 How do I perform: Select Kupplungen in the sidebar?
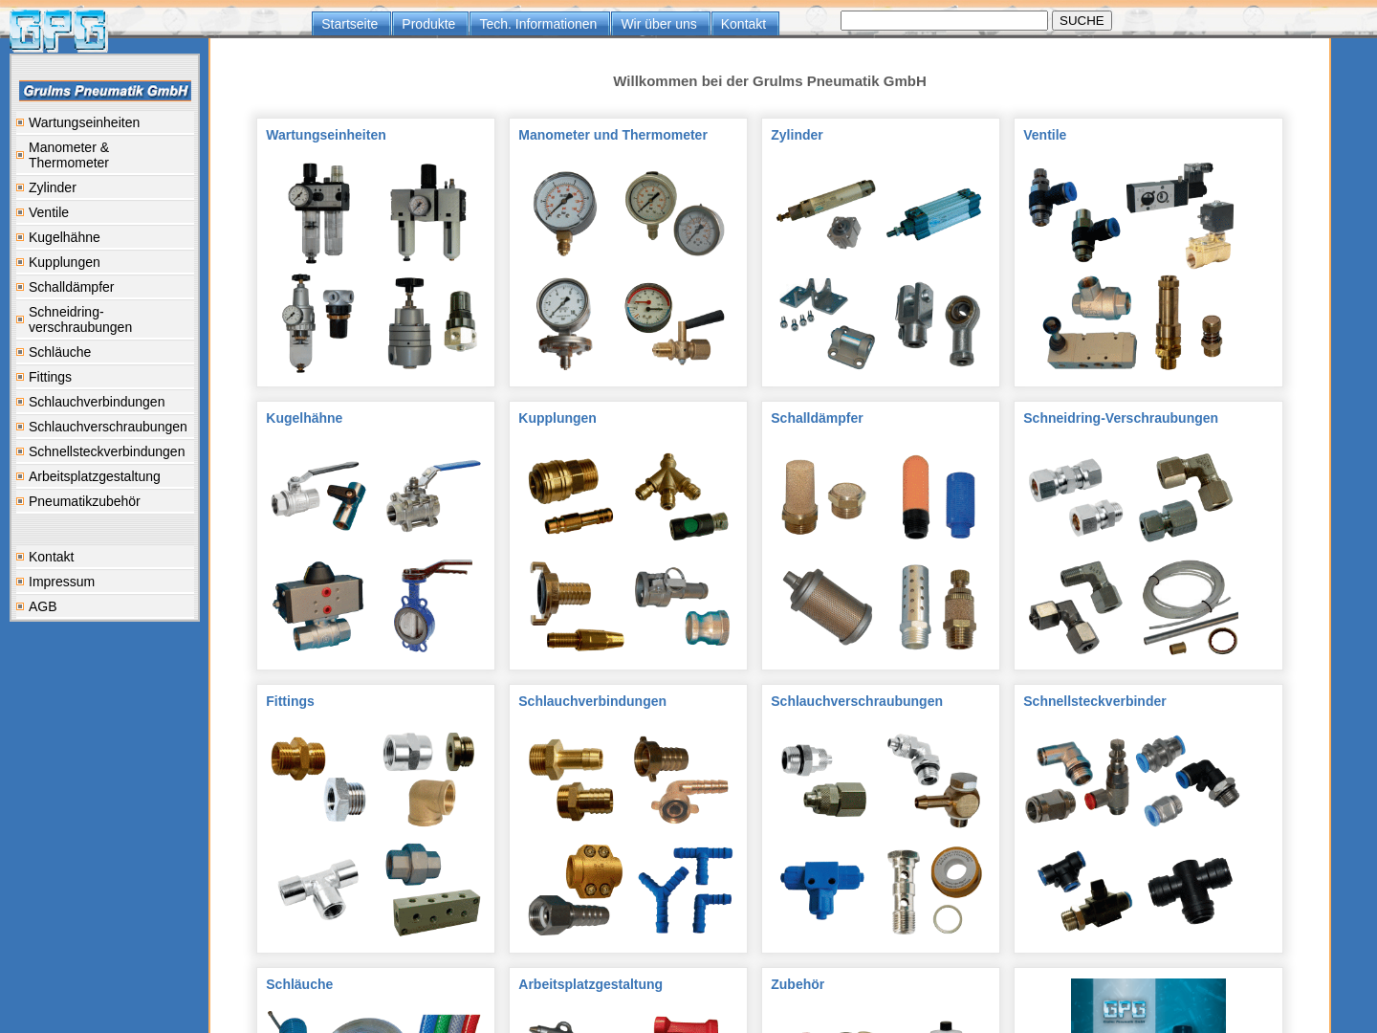click(x=105, y=262)
